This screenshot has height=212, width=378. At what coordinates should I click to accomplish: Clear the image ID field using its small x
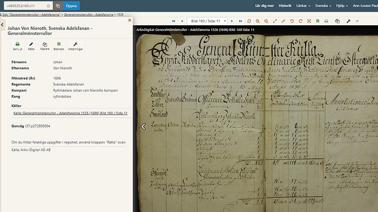click(49, 6)
